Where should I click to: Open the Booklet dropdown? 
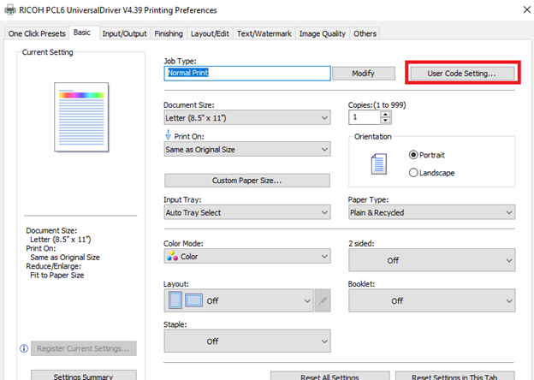(432, 300)
